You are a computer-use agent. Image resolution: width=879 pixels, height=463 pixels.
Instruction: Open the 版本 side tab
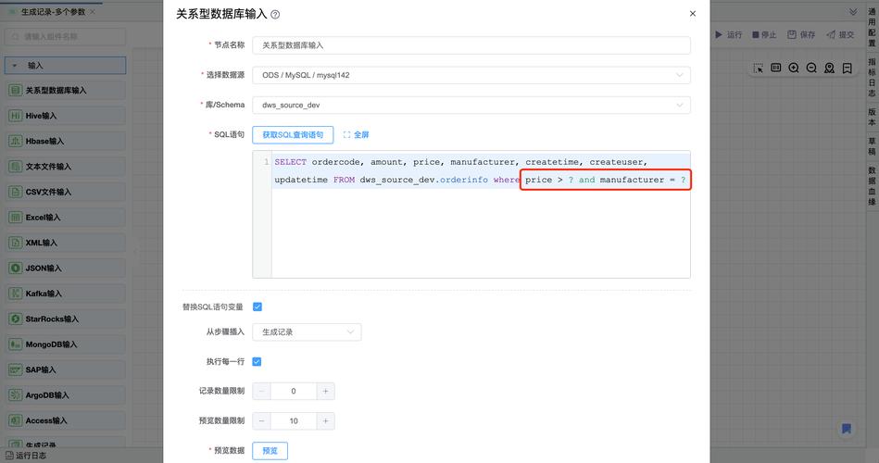tap(872, 117)
